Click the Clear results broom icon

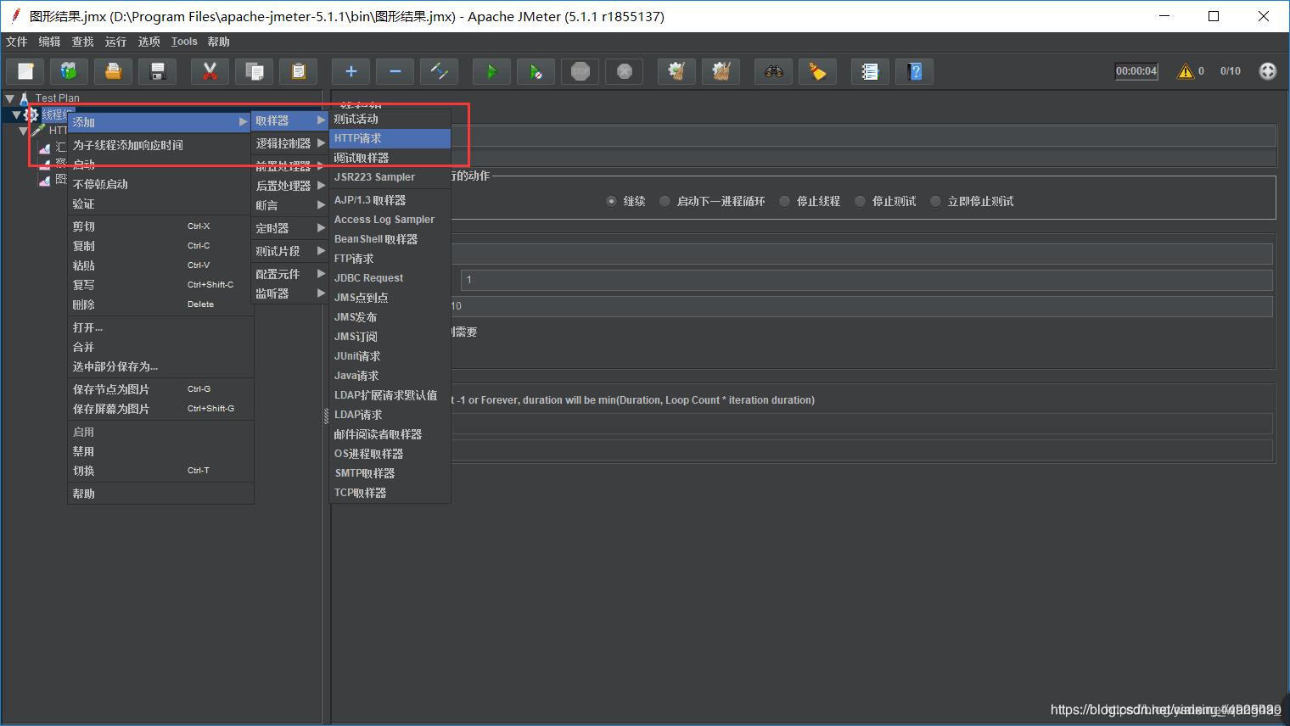[x=676, y=71]
